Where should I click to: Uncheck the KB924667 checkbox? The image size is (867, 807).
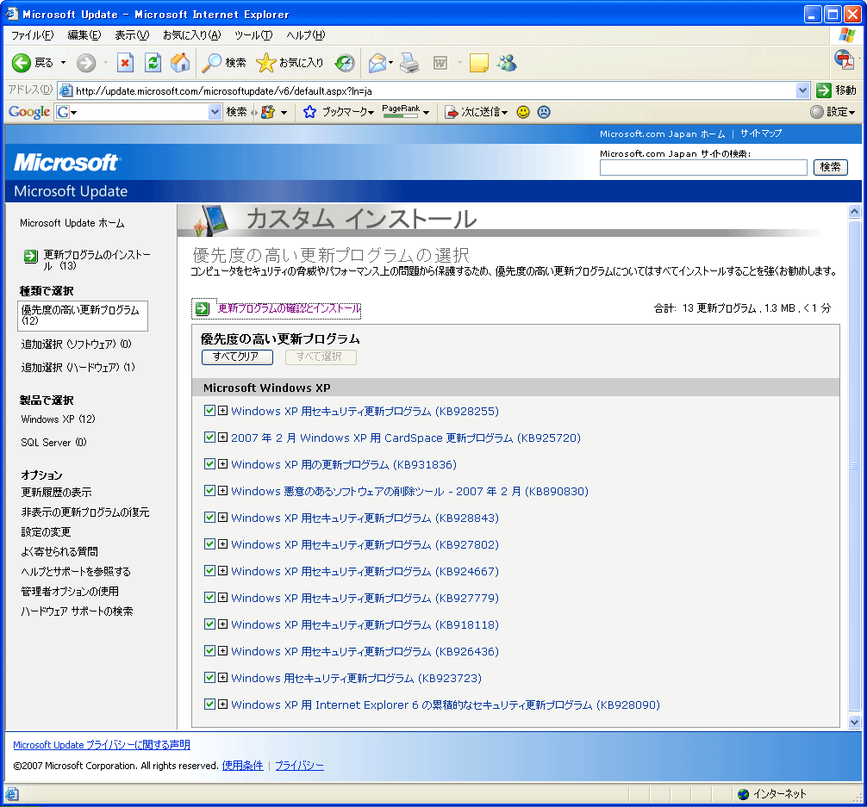tap(209, 570)
